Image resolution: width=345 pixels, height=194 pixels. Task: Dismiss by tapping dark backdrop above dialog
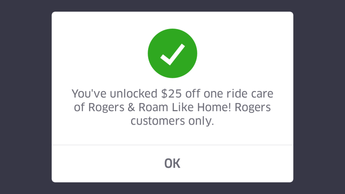(x=172, y=6)
